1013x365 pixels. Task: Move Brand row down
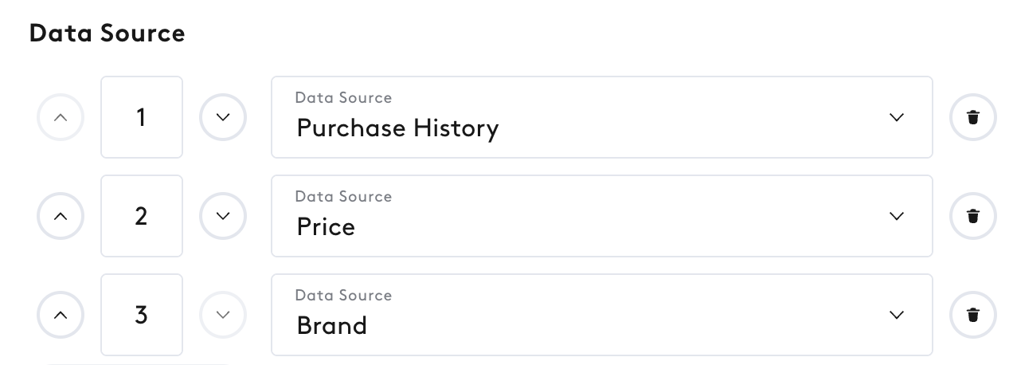[x=223, y=315]
